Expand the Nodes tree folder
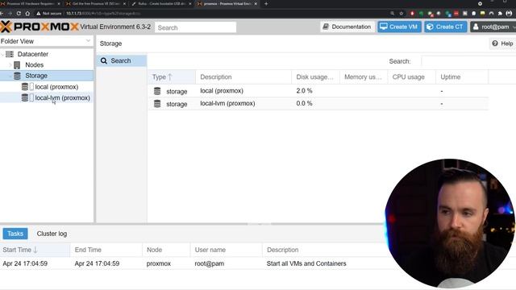Viewport: 516px width, 290px height. click(x=10, y=65)
